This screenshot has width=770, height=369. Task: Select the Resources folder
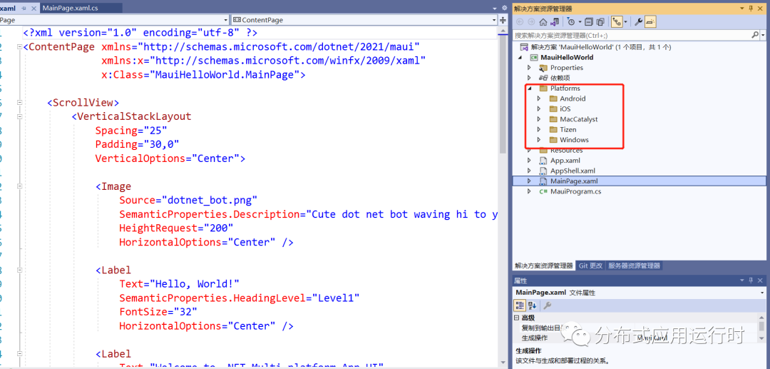tap(566, 151)
